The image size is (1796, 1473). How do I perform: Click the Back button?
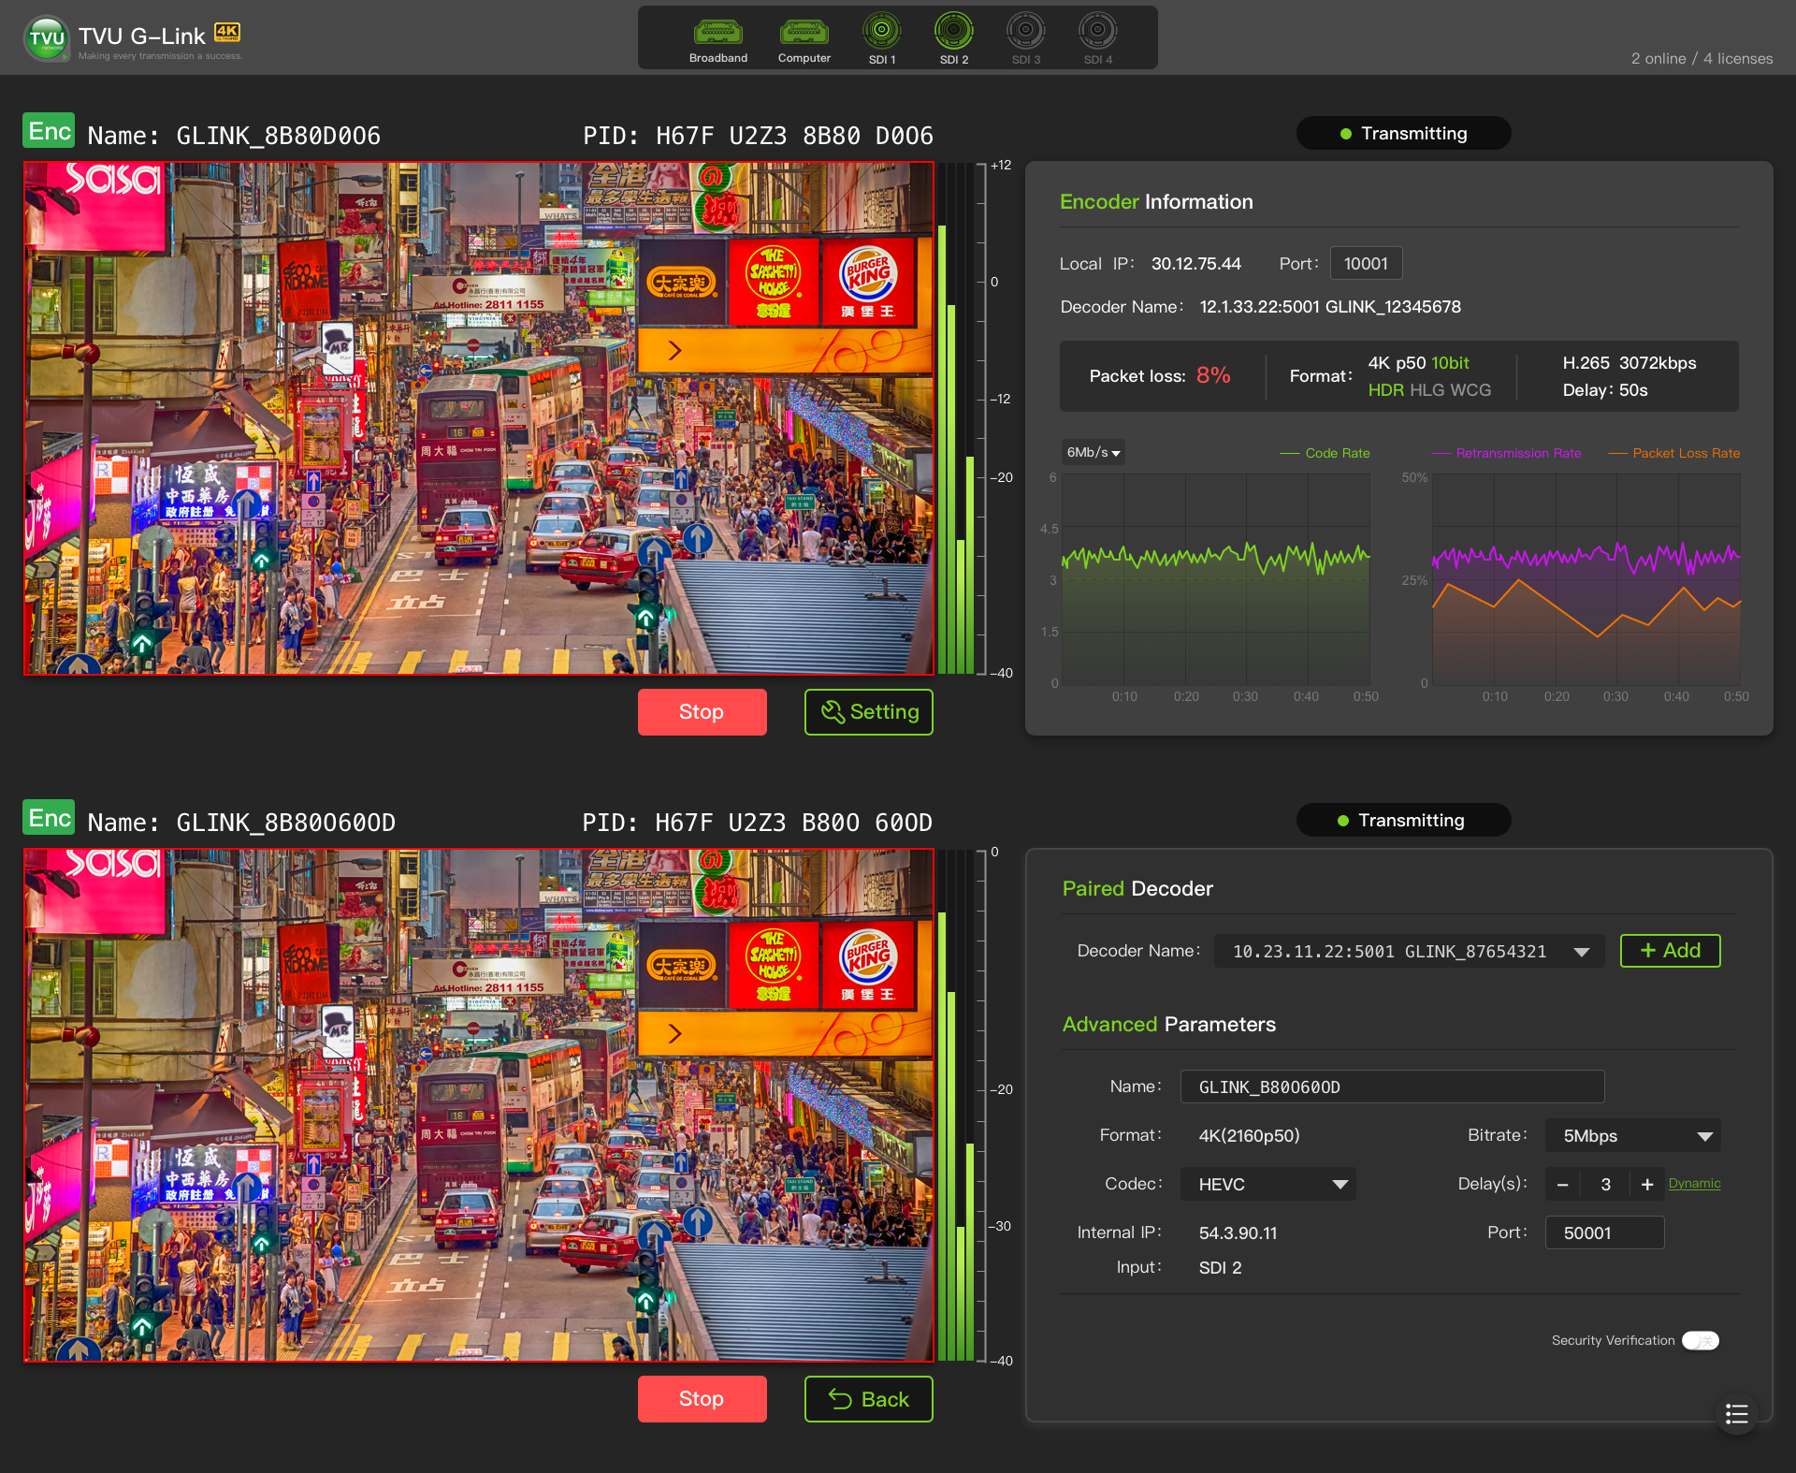click(868, 1399)
